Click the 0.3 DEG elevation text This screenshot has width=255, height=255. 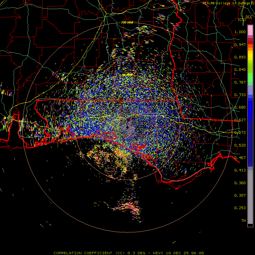tap(137, 253)
